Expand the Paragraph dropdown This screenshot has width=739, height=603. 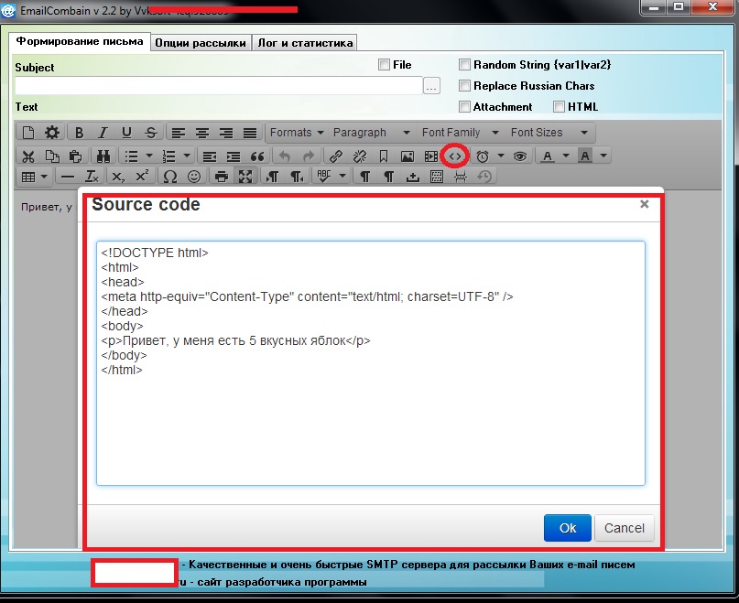coord(372,133)
